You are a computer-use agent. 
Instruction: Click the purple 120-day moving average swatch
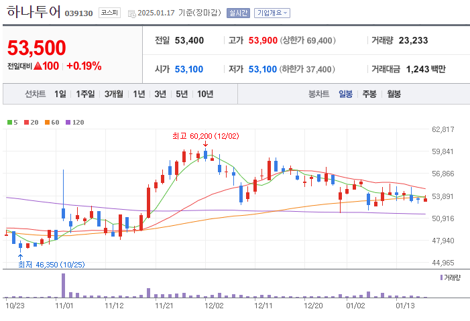pos(68,122)
